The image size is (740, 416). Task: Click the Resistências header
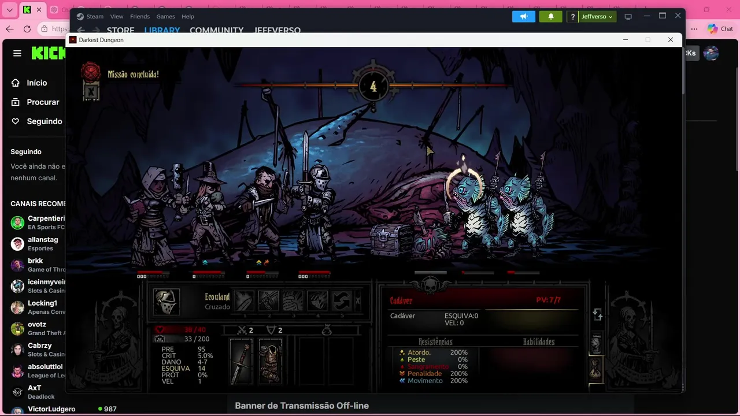[x=435, y=342]
